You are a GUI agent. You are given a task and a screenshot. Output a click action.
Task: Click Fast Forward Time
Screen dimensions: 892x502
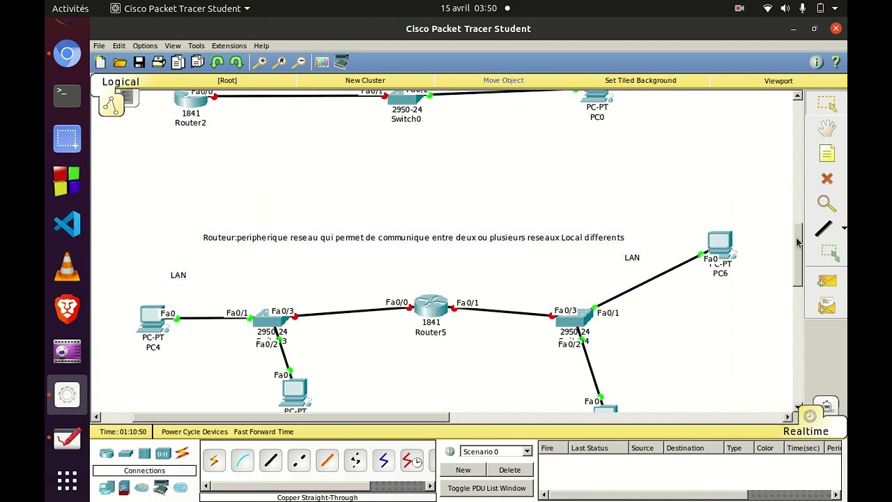[x=263, y=432]
